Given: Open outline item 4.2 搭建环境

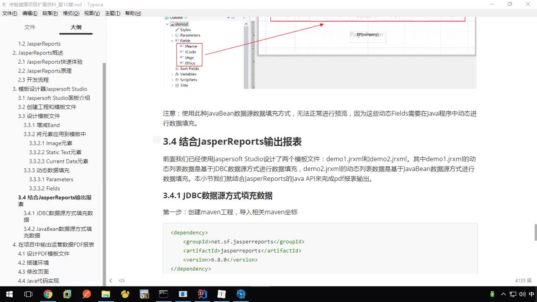Looking at the screenshot, I should [33, 263].
